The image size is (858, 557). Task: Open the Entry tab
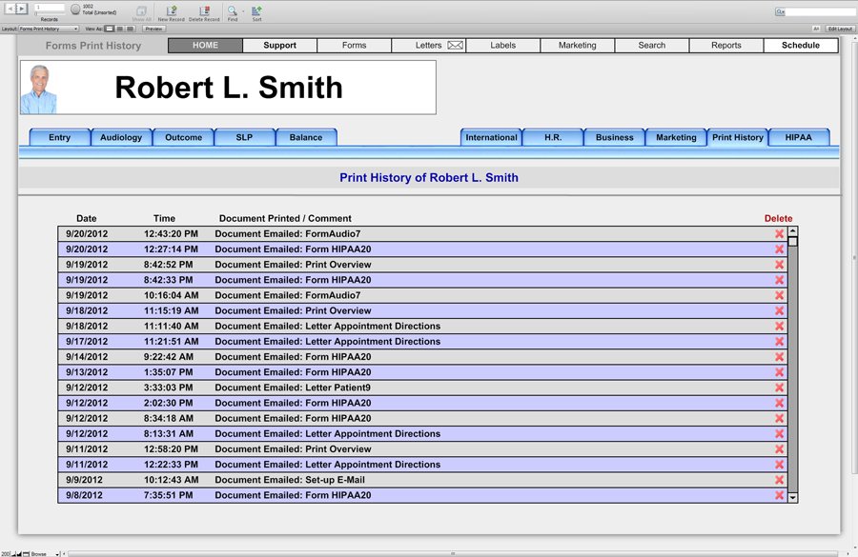(x=60, y=137)
